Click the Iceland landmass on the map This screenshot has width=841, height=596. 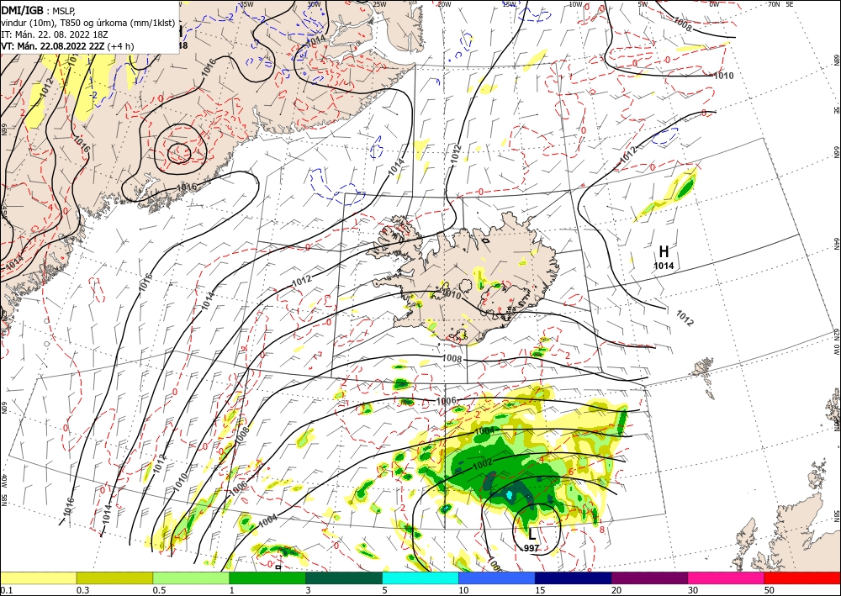[x=472, y=279]
